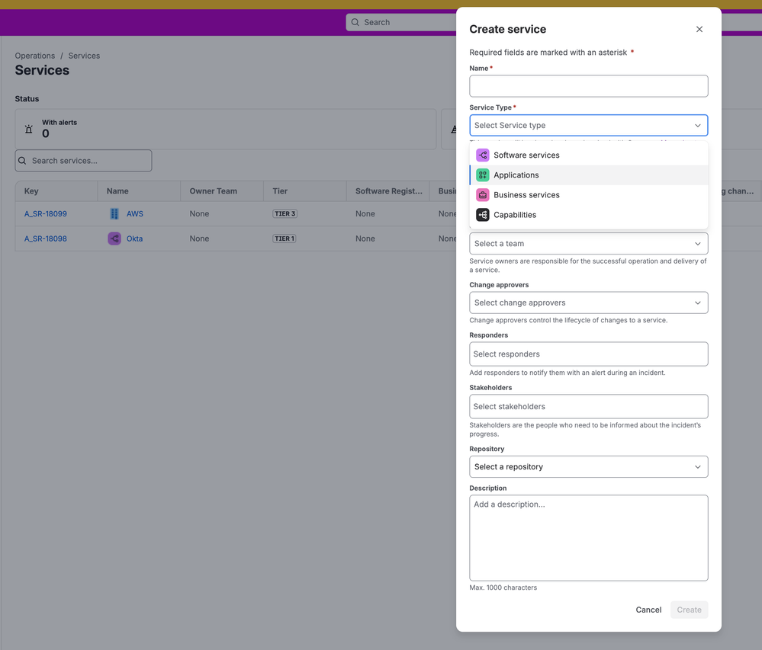
Task: Open the Select a team dropdown
Action: [588, 244]
